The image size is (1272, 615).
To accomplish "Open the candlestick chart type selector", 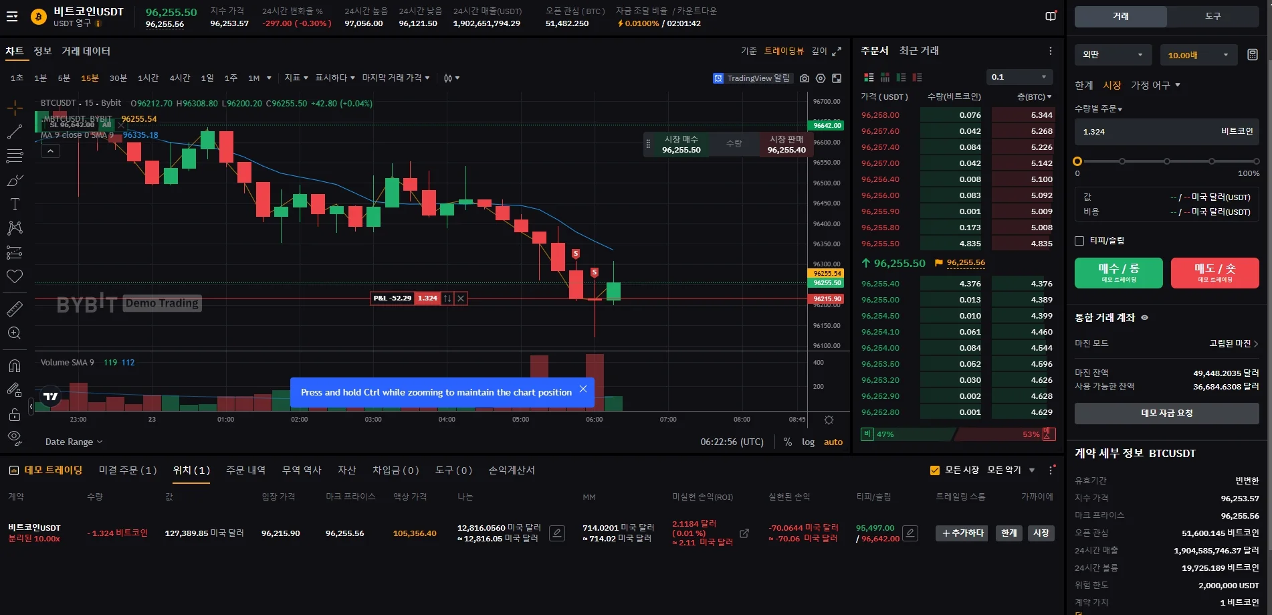I will point(451,78).
